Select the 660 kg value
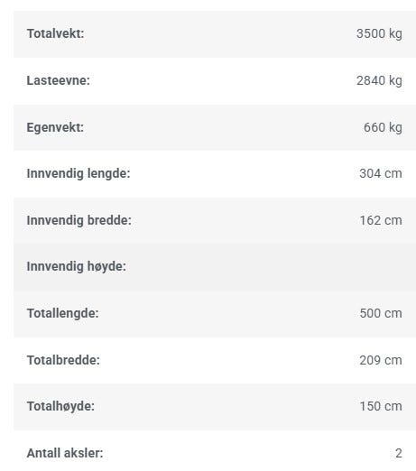This screenshot has width=416, height=471. click(x=383, y=127)
